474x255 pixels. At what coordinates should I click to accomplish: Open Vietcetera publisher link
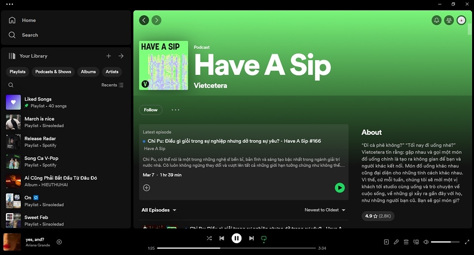(x=210, y=86)
